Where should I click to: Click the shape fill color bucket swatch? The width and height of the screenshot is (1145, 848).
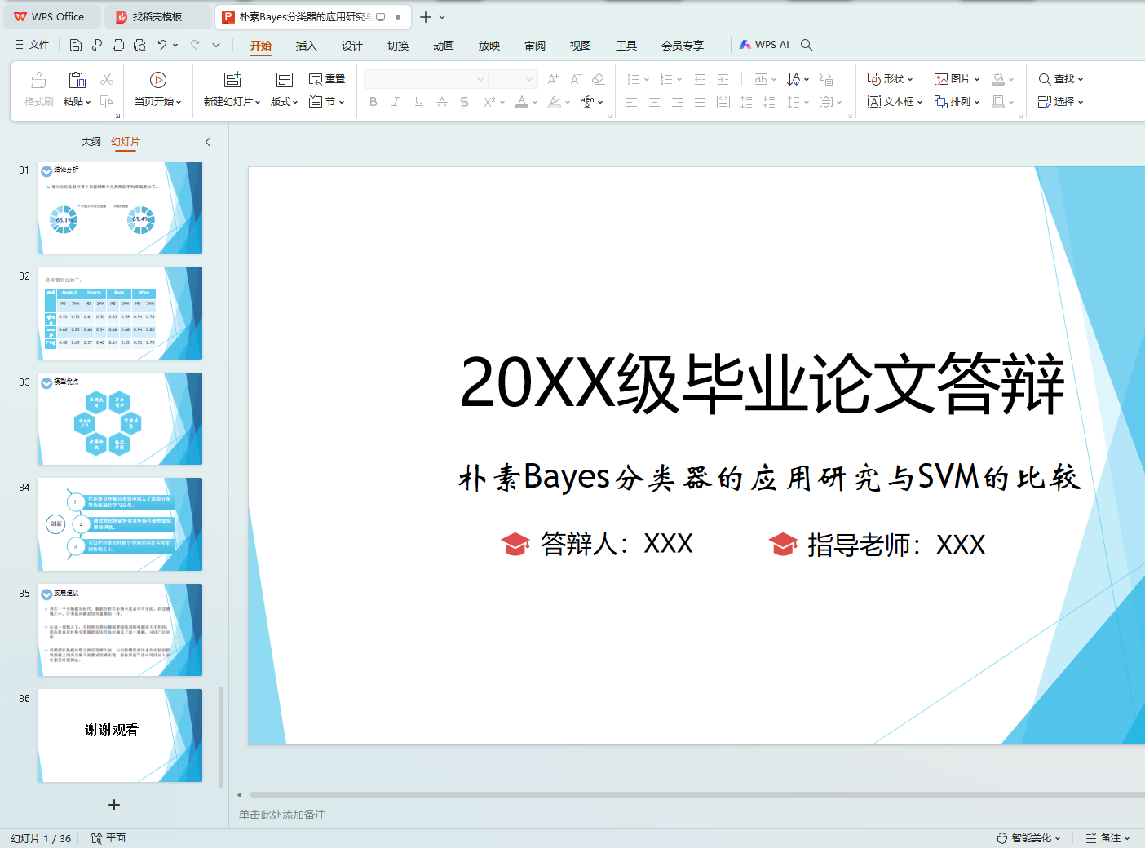pos(998,79)
